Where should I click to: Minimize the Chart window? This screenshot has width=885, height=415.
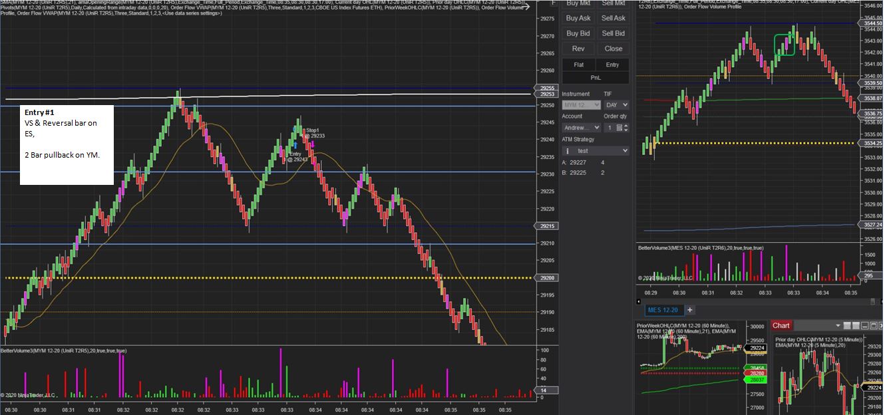click(864, 325)
